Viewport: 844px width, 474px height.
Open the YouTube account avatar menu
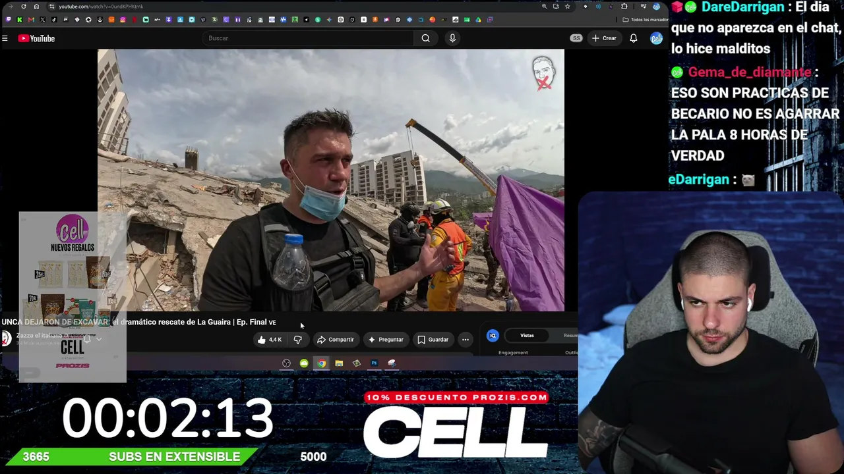click(x=655, y=38)
